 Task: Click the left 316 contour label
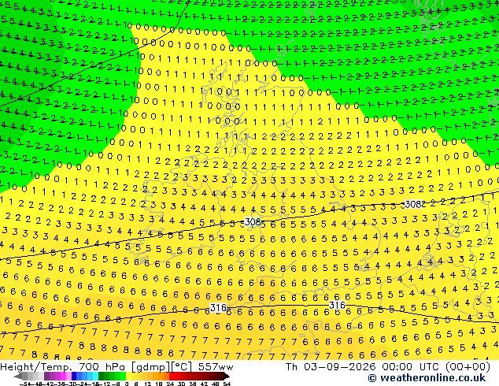coord(218,308)
